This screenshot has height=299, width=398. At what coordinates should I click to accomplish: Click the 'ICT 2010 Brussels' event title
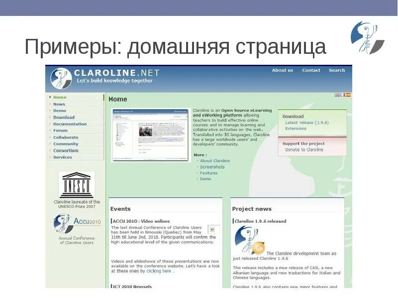132,286
